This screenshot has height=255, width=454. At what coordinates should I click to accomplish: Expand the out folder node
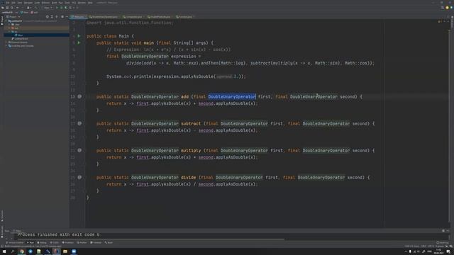click(x=9, y=28)
